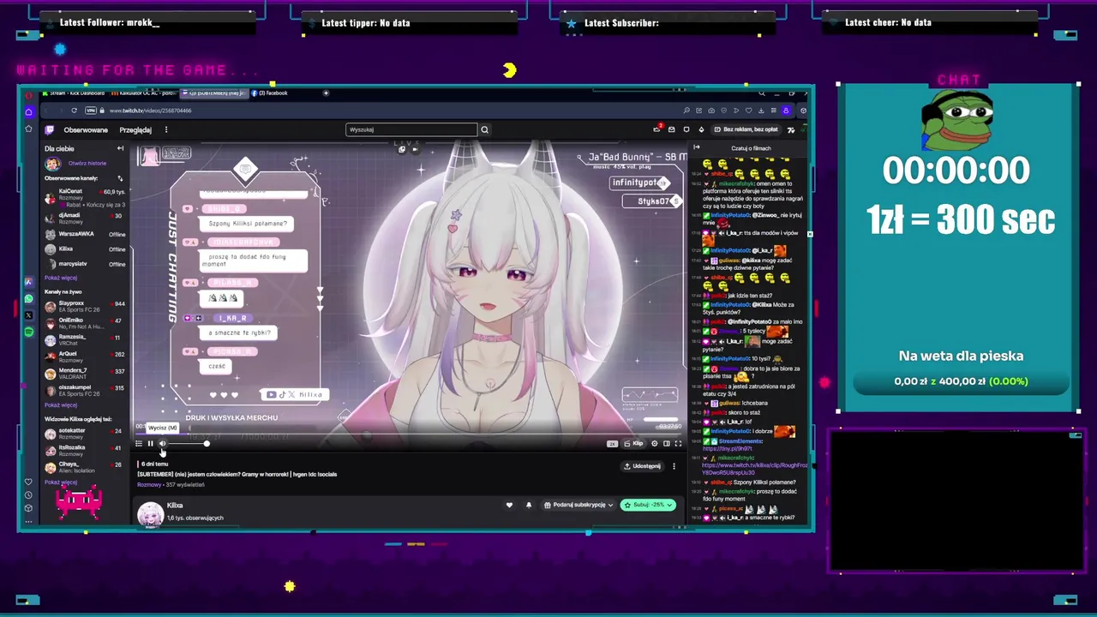The width and height of the screenshot is (1097, 617).
Task: Click the Bez reklam, bez opłat button
Action: pyautogui.click(x=746, y=129)
